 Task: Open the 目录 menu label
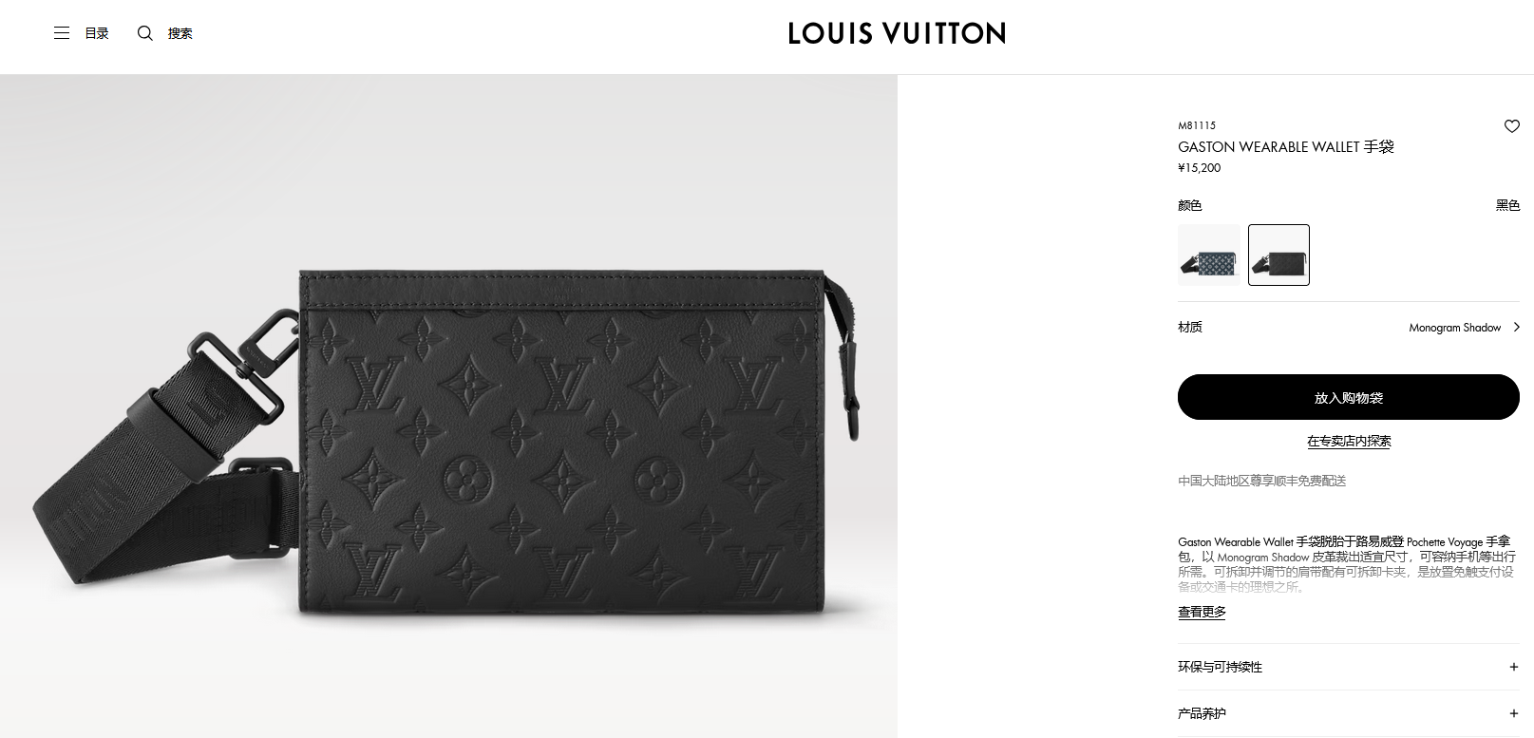click(x=97, y=33)
